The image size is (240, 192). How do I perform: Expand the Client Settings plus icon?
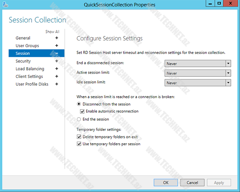pos(57,76)
